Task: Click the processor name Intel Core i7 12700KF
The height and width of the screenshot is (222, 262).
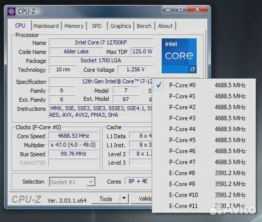Action: pyautogui.click(x=101, y=42)
